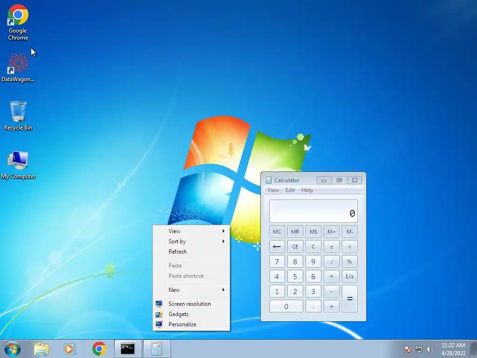Screen dimensions: 477x358
Task: Click the backspace arrow button in Calculator
Action: pyautogui.click(x=277, y=247)
